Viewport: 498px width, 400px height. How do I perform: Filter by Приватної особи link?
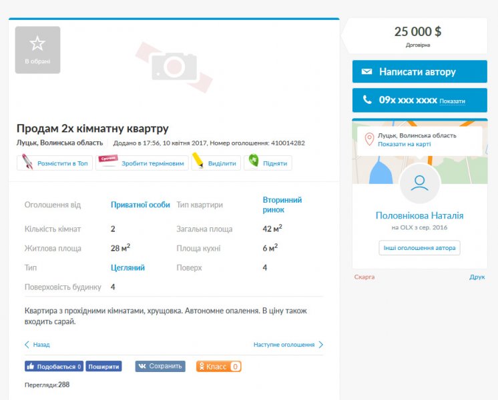click(140, 205)
